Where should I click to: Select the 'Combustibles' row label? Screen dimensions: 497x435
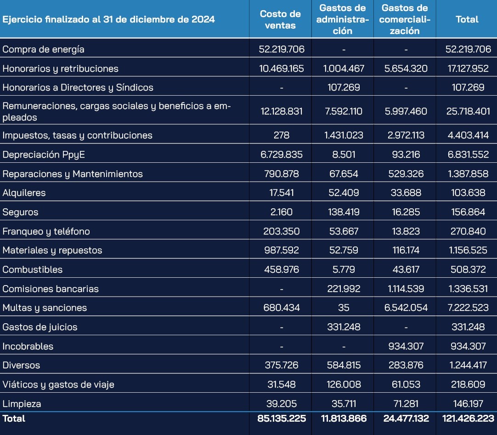(x=32, y=270)
